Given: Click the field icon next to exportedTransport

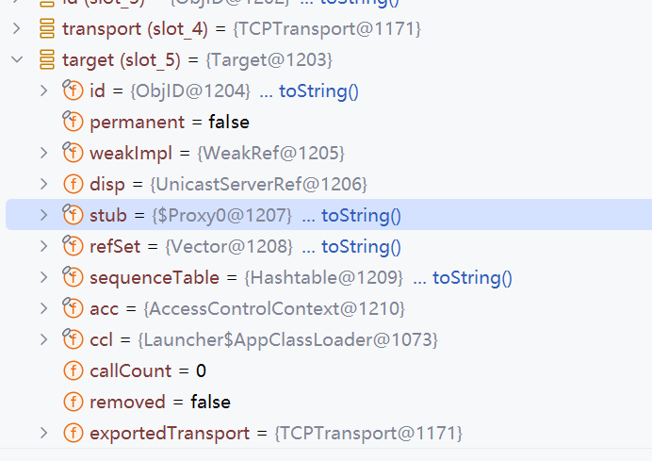Looking at the screenshot, I should [73, 433].
